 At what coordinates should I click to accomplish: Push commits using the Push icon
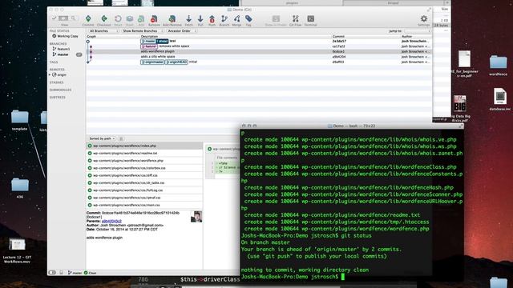point(212,20)
